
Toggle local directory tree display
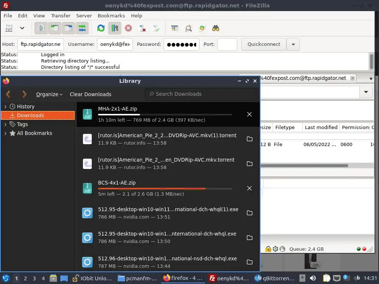tap(55, 28)
